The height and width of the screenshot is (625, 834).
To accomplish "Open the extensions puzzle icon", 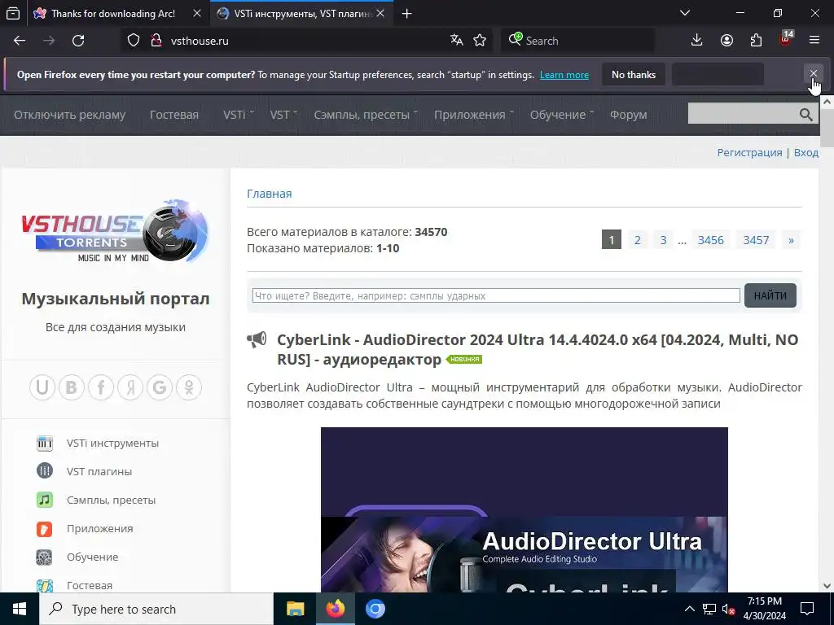I will pos(756,41).
